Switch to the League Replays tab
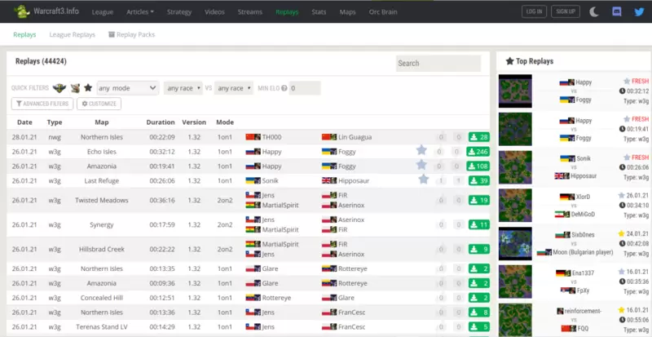 [73, 35]
